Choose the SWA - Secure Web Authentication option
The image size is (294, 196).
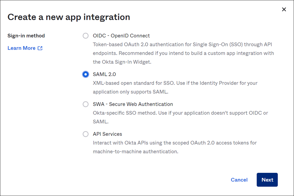coord(85,104)
